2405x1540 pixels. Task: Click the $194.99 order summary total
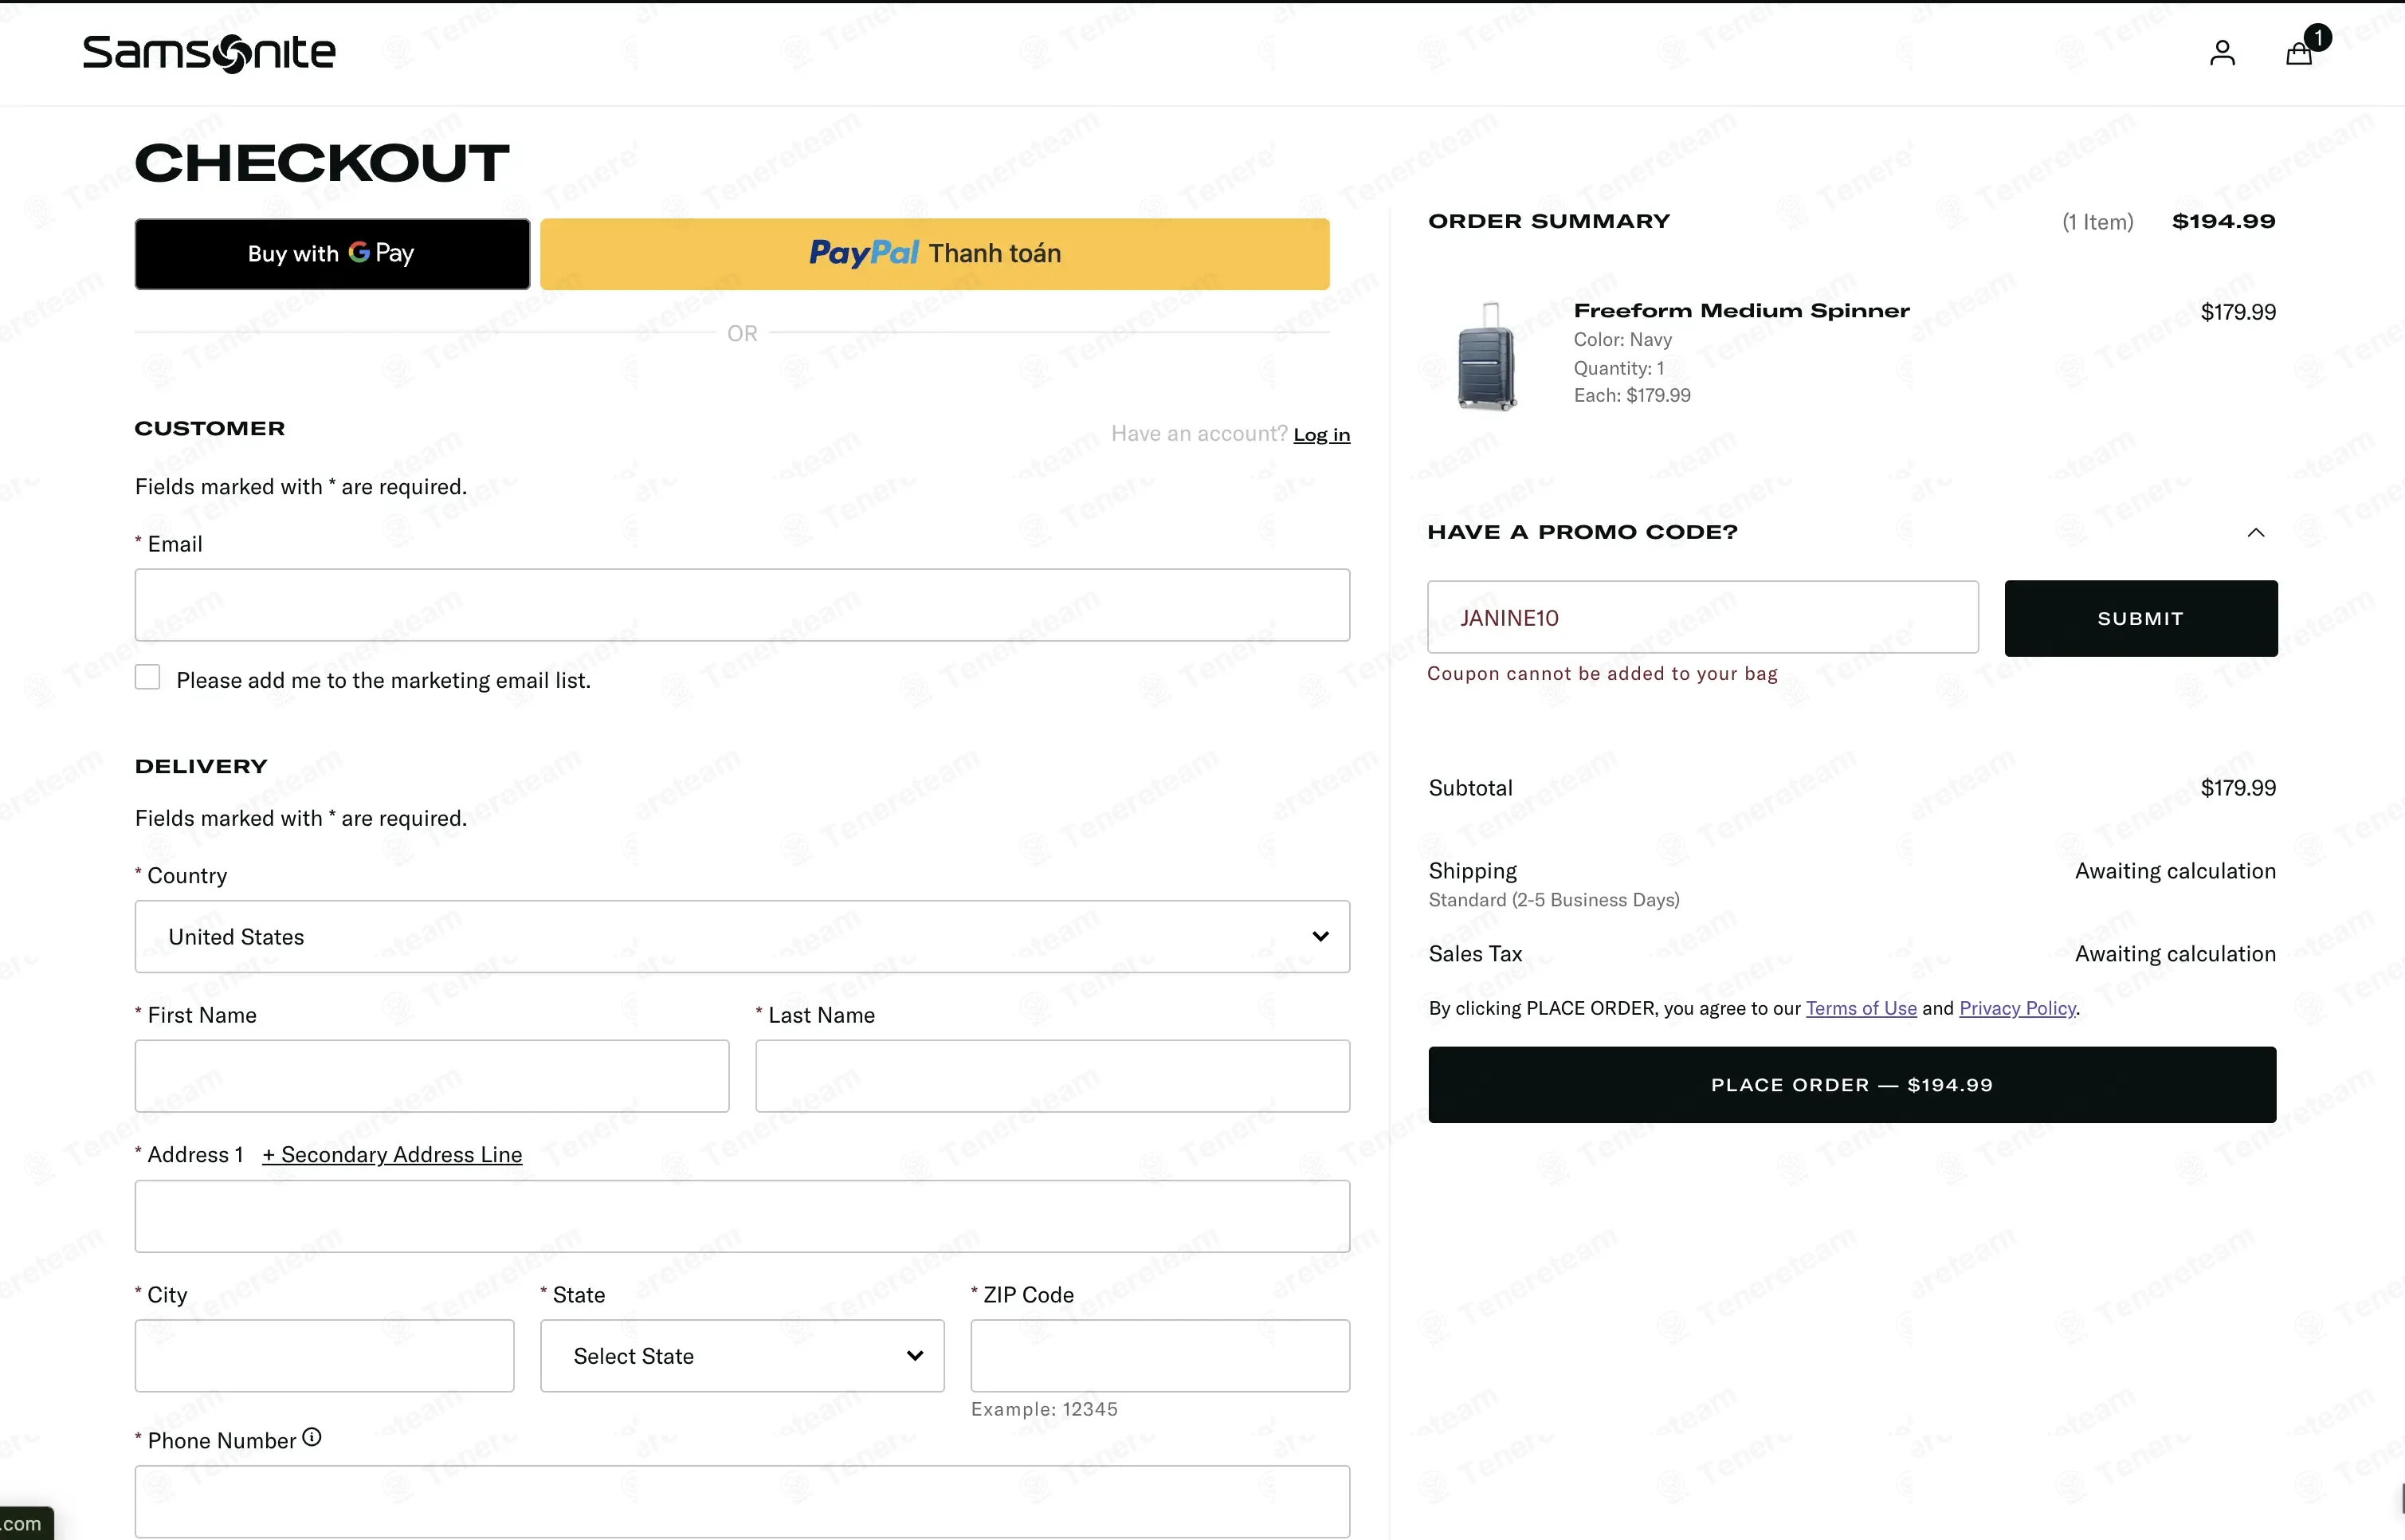(2223, 221)
